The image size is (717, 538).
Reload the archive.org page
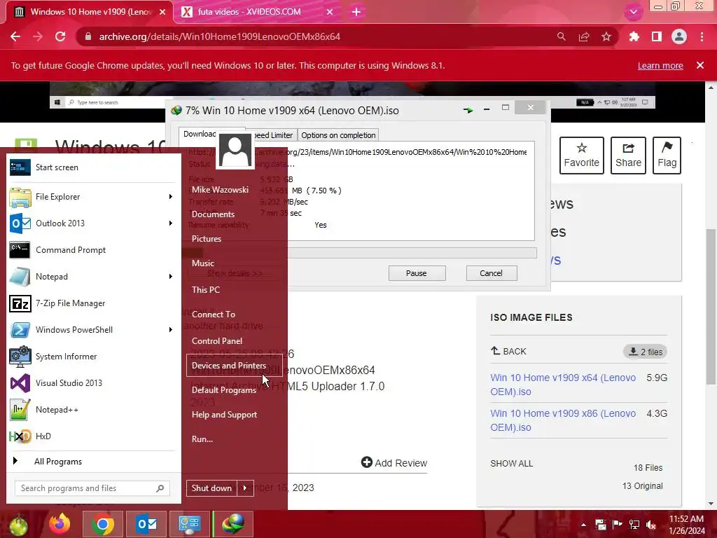pos(60,36)
